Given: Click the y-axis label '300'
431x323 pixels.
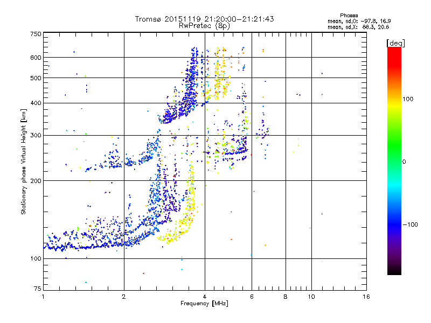Looking at the screenshot, I should (x=36, y=136).
